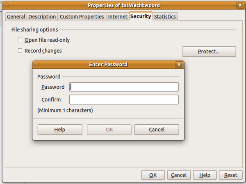Select the Security tab

point(141,16)
